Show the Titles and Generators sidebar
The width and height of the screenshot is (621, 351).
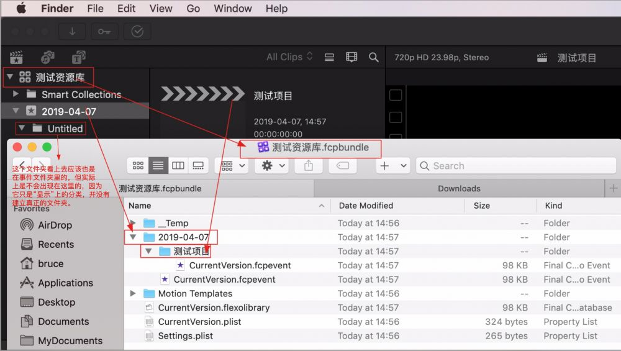coord(79,57)
